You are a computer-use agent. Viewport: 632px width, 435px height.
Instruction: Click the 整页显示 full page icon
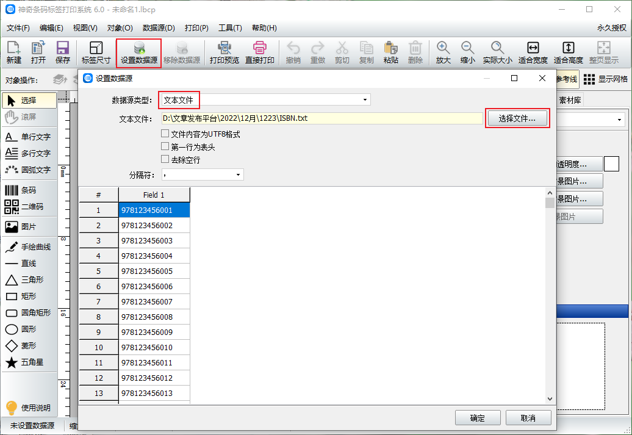point(604,52)
